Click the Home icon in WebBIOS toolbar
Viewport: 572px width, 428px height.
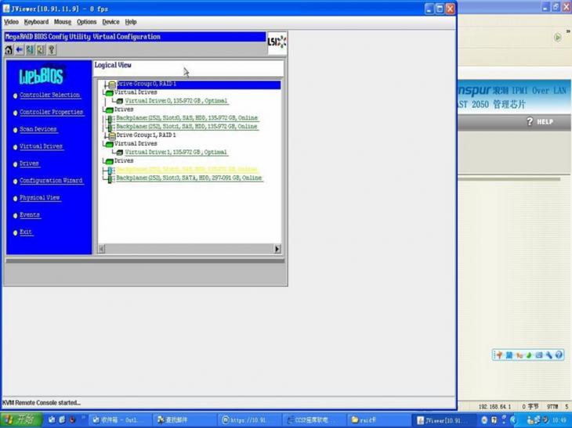tap(9, 50)
